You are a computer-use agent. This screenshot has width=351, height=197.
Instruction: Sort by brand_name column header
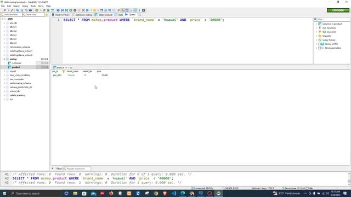pos(72,72)
